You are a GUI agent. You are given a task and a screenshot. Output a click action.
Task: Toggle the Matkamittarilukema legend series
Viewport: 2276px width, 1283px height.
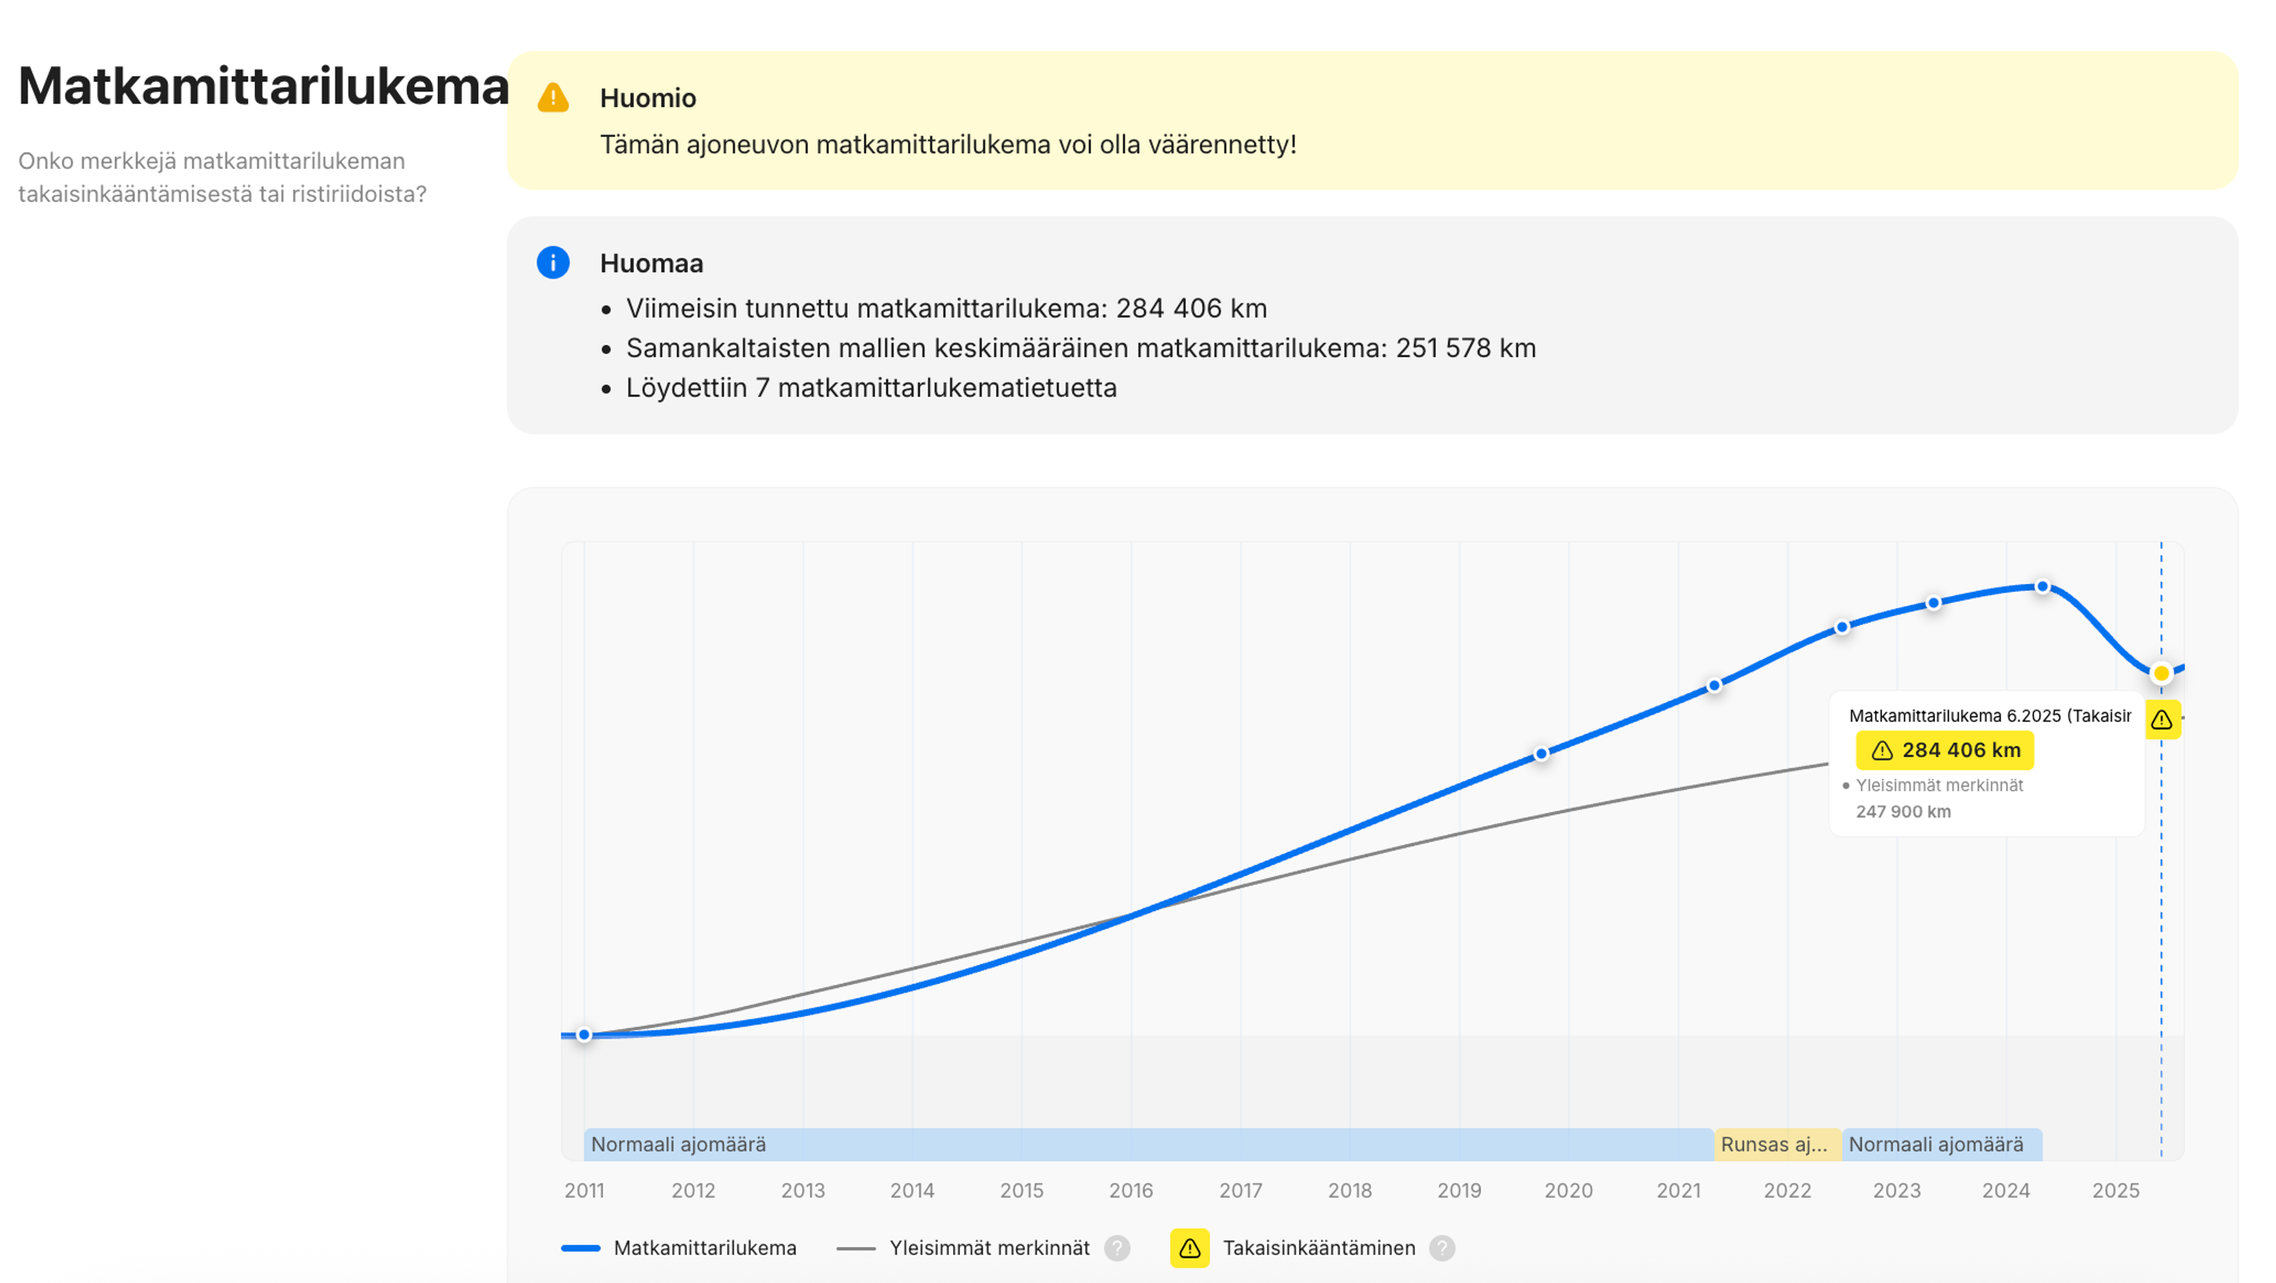[x=704, y=1247]
